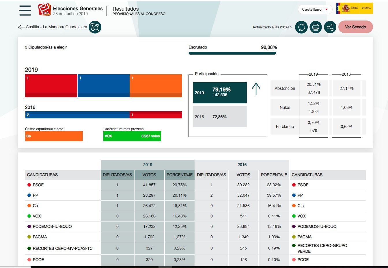Screen dimensions: 388x268
Task: Select the 2019 participation box
Action: coord(220,93)
